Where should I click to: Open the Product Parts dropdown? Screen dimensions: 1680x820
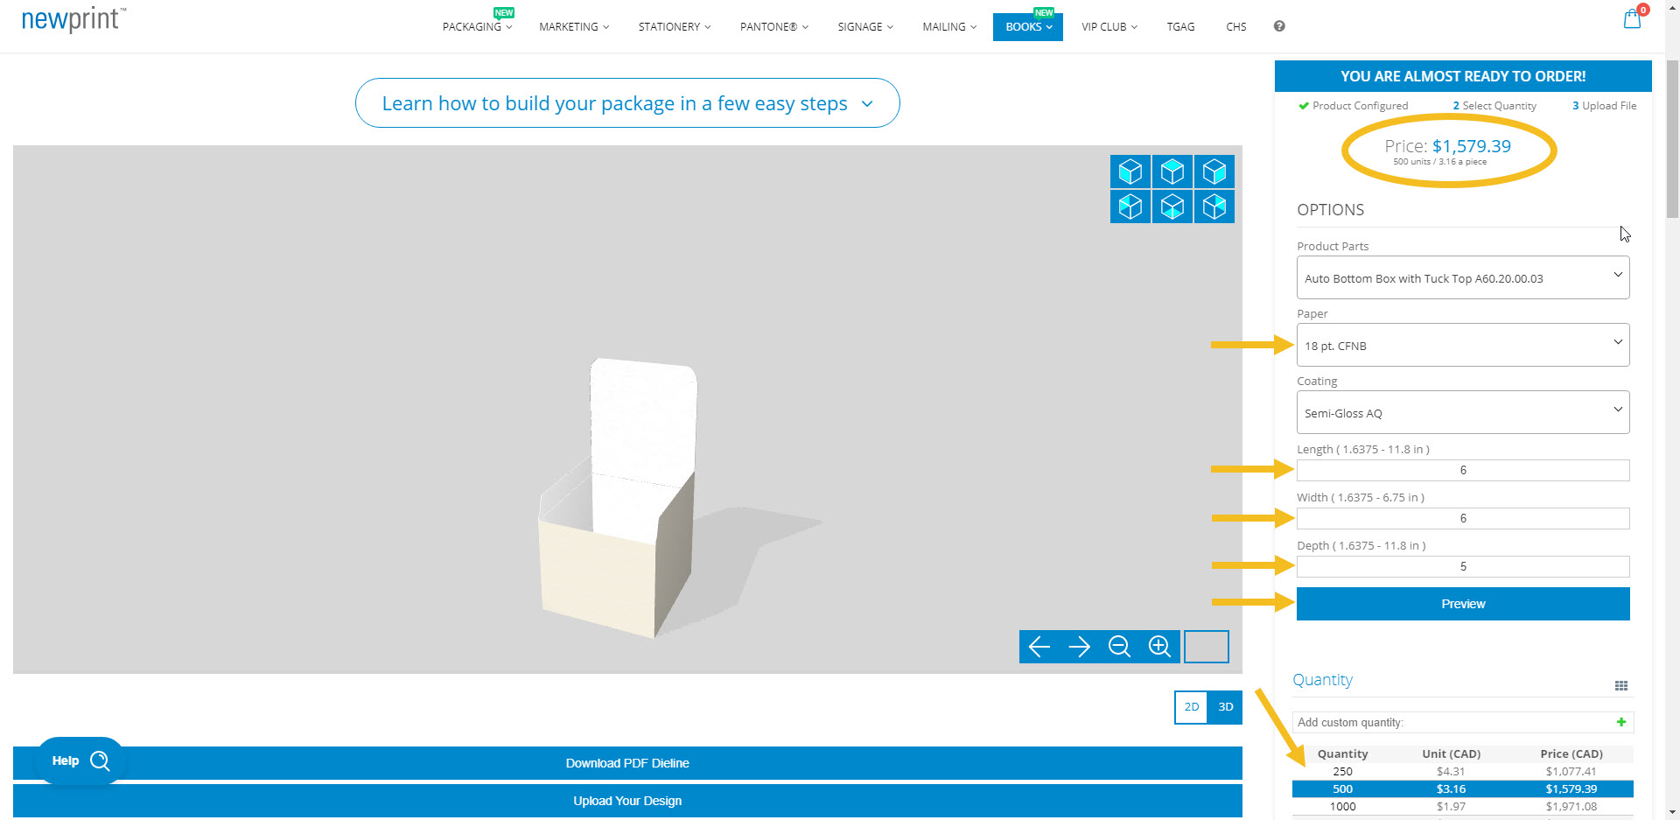coord(1463,277)
